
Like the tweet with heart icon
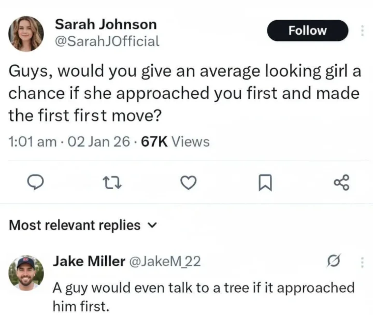189,183
